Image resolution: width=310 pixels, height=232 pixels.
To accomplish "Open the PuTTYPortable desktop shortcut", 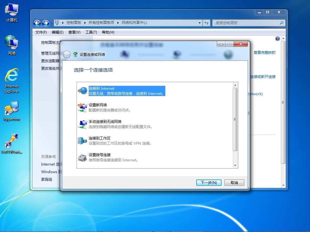I will (x=12, y=143).
